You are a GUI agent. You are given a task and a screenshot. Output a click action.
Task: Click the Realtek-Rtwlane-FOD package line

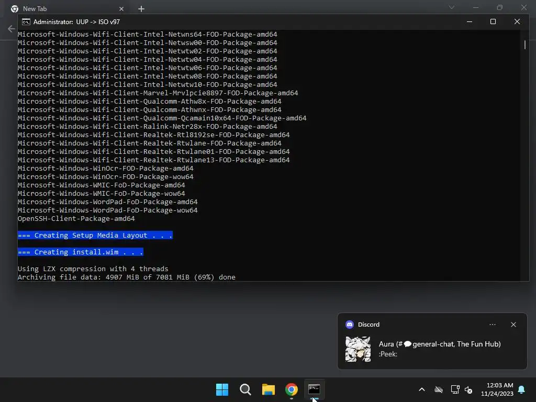click(149, 143)
